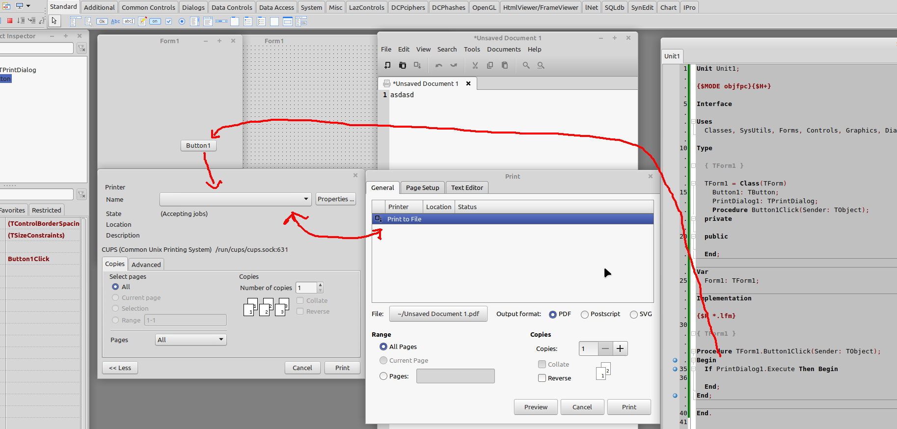Select the TButton component in the palette

pyautogui.click(x=102, y=21)
